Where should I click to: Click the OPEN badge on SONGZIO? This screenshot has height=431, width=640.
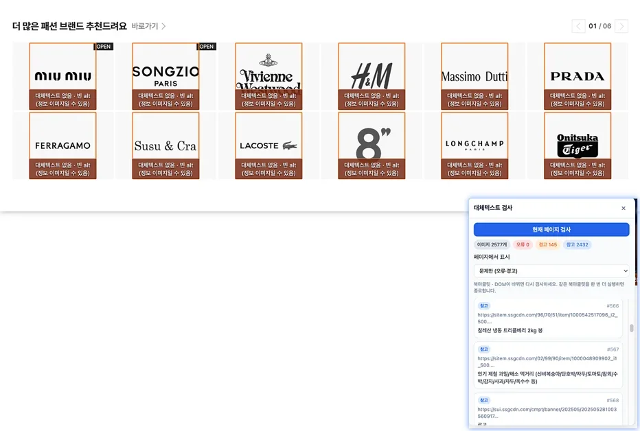pos(207,47)
